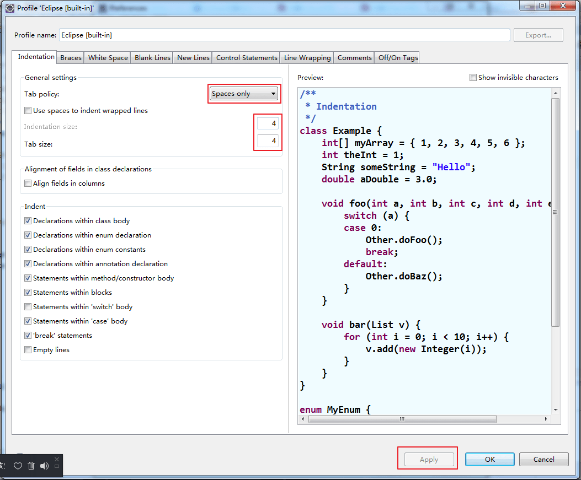The height and width of the screenshot is (480, 581).
Task: Click the Export button
Action: [538, 35]
